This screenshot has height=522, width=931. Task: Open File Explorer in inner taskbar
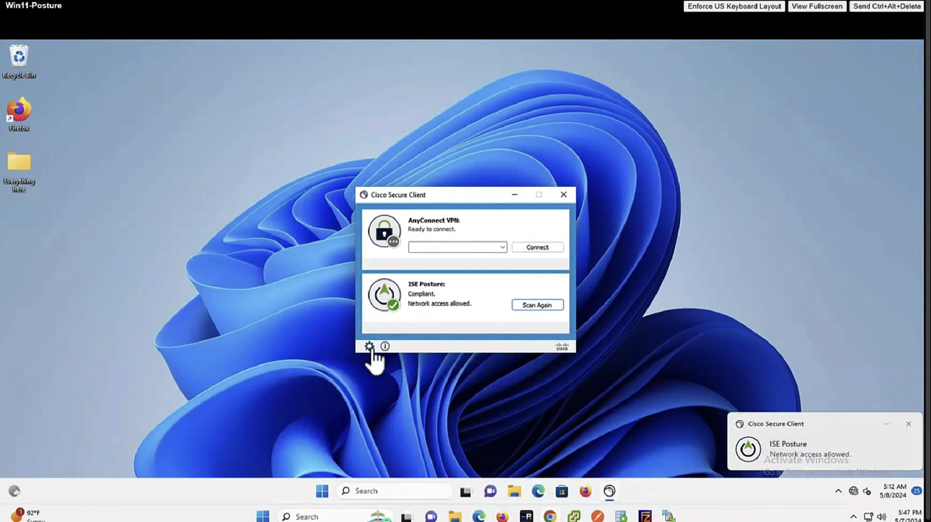[x=514, y=491]
